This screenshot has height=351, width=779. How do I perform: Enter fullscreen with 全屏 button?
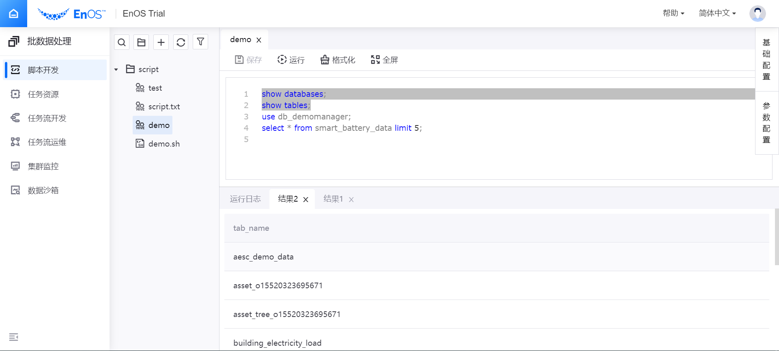click(x=384, y=60)
